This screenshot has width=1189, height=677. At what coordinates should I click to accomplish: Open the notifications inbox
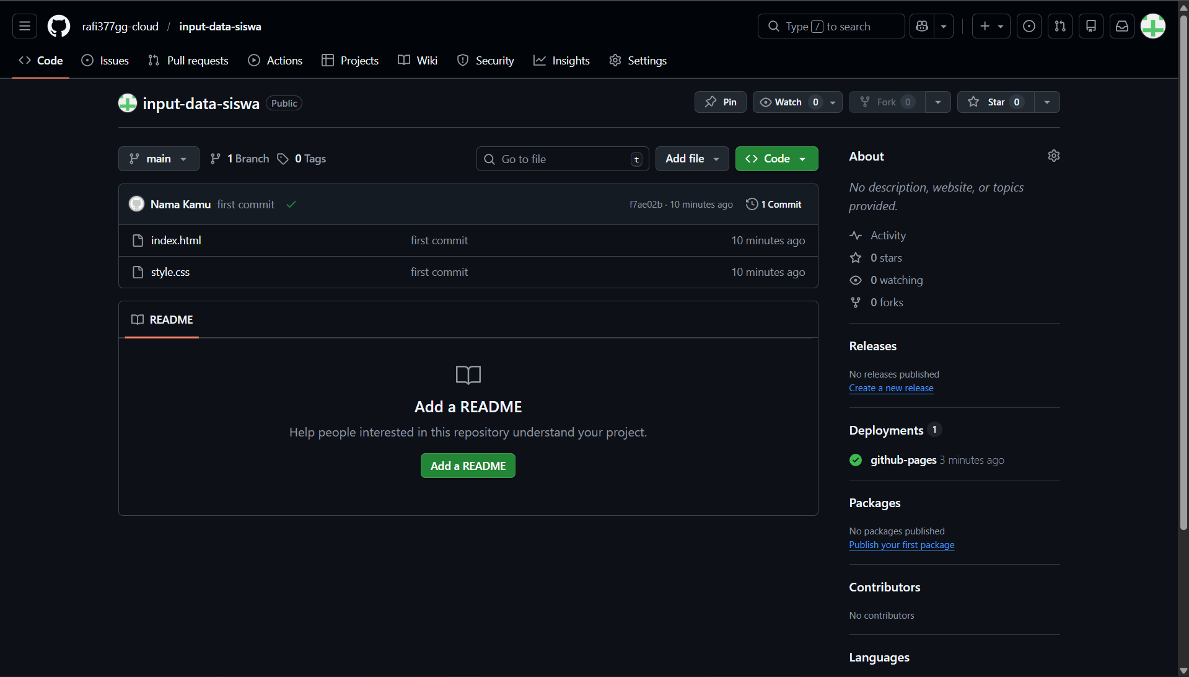(x=1121, y=26)
